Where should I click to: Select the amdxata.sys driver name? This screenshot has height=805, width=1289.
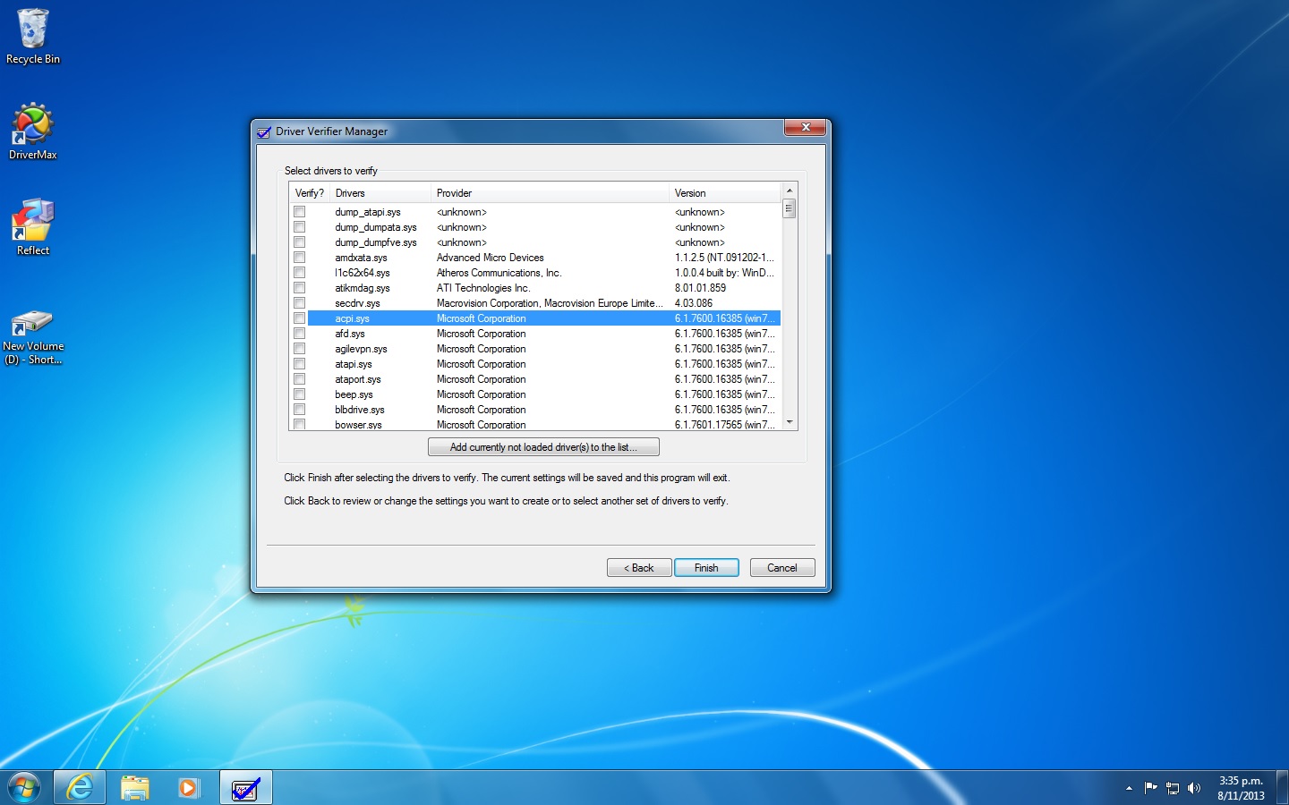coord(361,258)
